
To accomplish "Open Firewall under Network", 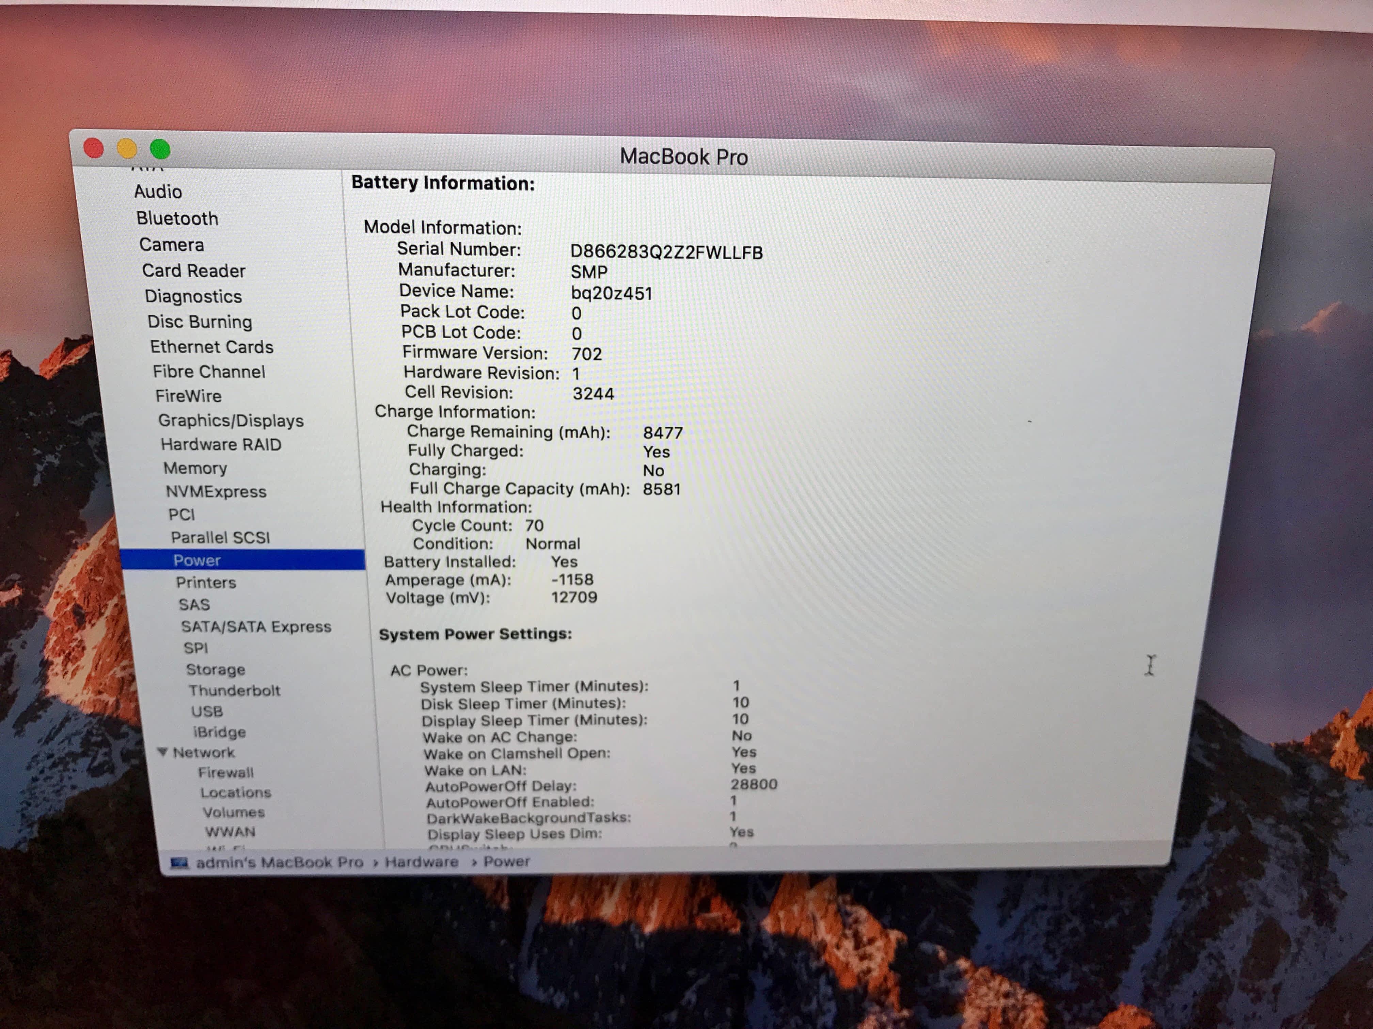I will click(225, 772).
